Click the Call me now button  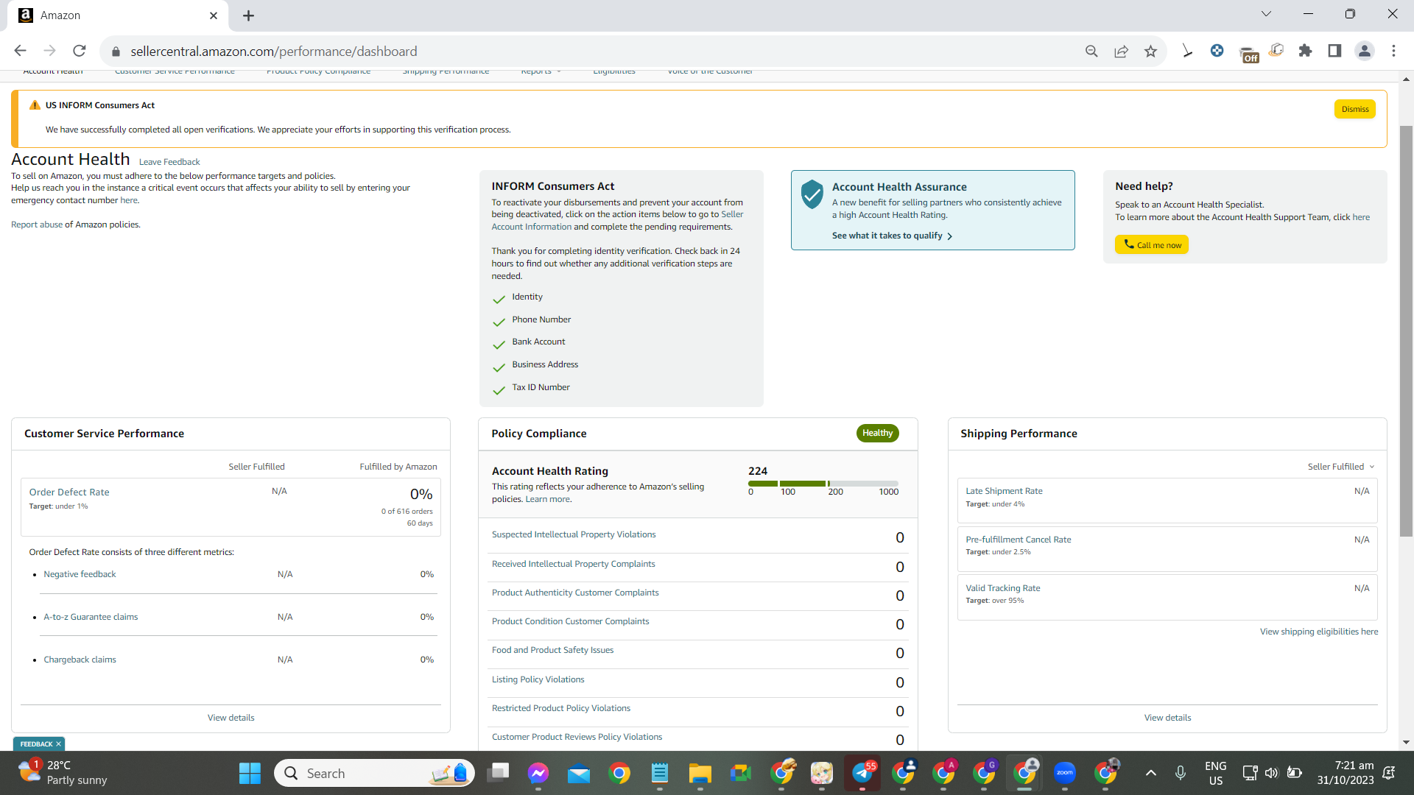[x=1152, y=245]
